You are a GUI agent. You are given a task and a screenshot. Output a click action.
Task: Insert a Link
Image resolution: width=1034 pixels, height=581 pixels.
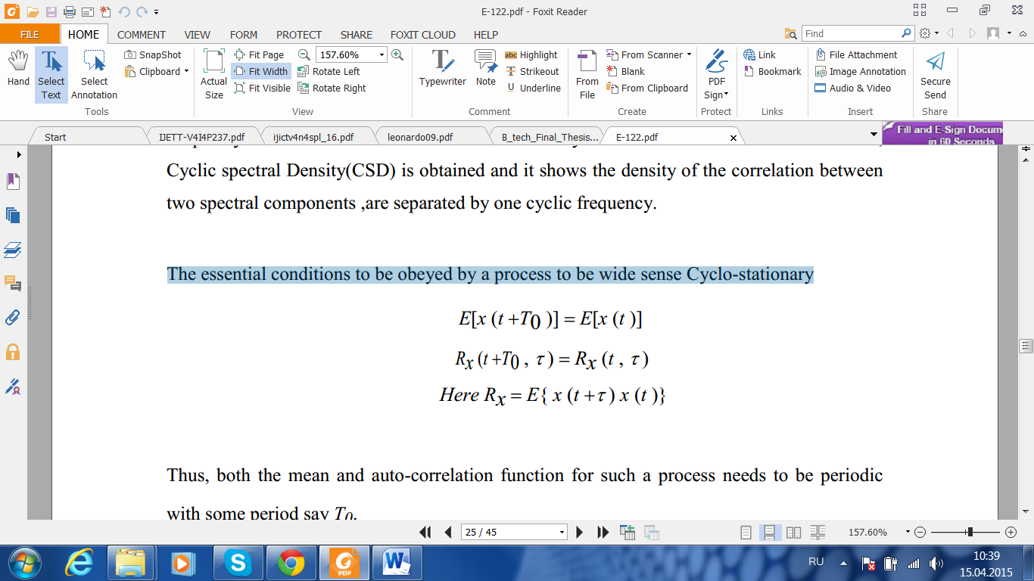pyautogui.click(x=759, y=54)
